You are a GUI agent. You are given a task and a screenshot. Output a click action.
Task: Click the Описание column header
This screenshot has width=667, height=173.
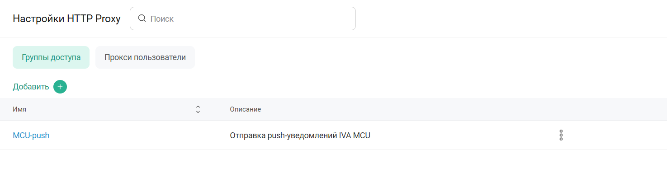coord(245,109)
